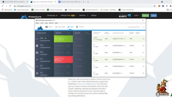Click the small button beside the account email
This screenshot has height=97, width=172.
coord(144,27)
